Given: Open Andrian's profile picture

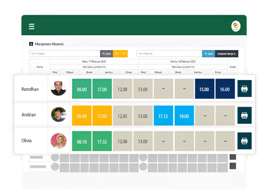Looking at the screenshot, I should click(x=58, y=115).
